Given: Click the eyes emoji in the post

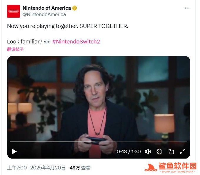Looking at the screenshot, I should [47, 42].
